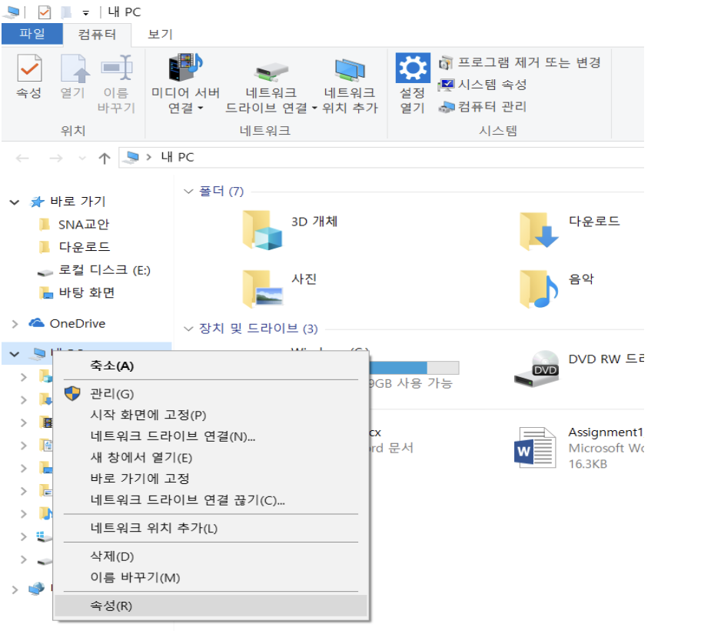Choose 네트워크 드라이브 연결 끊기(C)... menu item
This screenshot has width=701, height=631.
pos(211,500)
